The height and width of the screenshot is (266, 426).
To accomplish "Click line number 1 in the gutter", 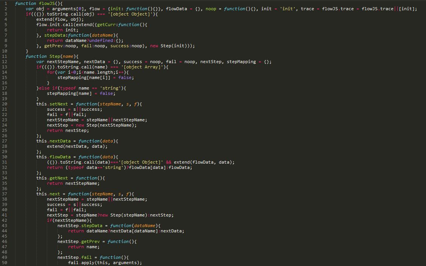I will (x=5, y=3).
